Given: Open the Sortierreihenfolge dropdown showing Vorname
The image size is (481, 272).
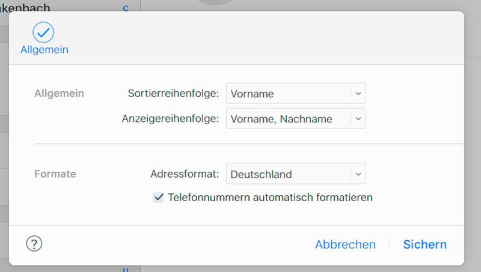Looking at the screenshot, I should coord(296,93).
